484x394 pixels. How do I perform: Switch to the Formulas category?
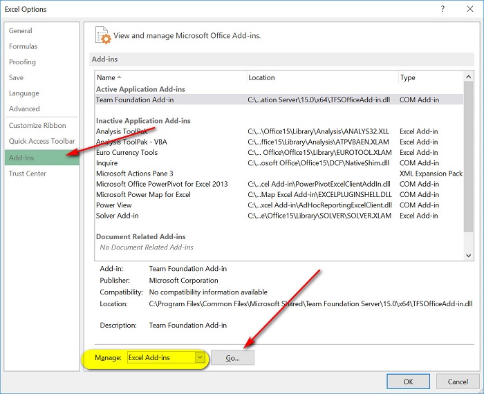coord(23,46)
